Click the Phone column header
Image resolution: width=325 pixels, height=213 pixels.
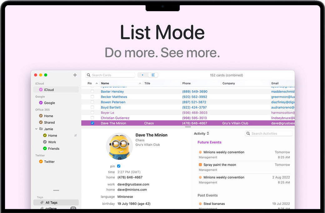tap(187, 84)
